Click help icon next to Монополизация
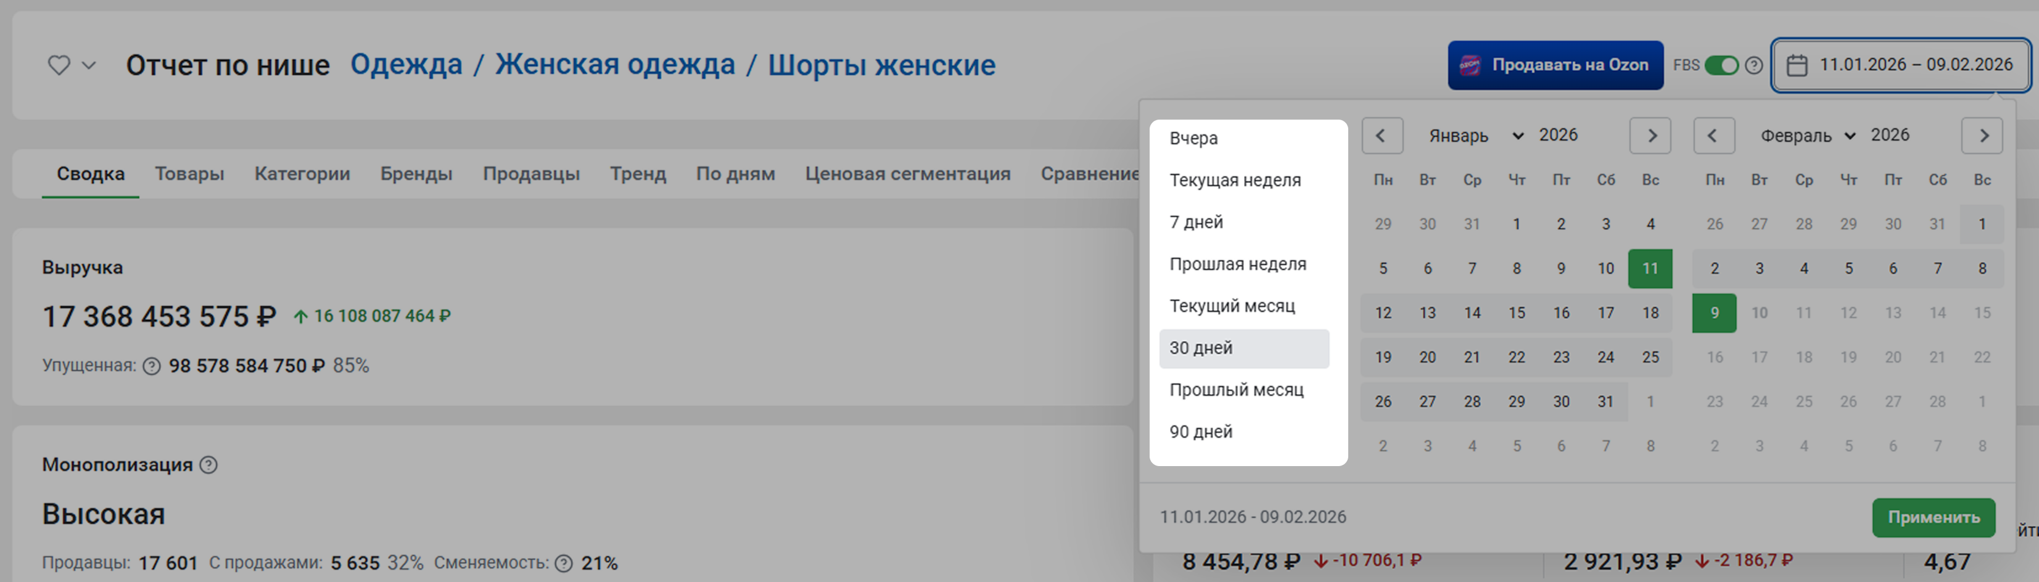 [x=208, y=465]
